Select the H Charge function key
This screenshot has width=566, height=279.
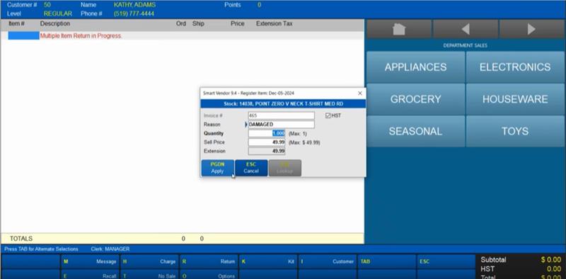pos(149,261)
